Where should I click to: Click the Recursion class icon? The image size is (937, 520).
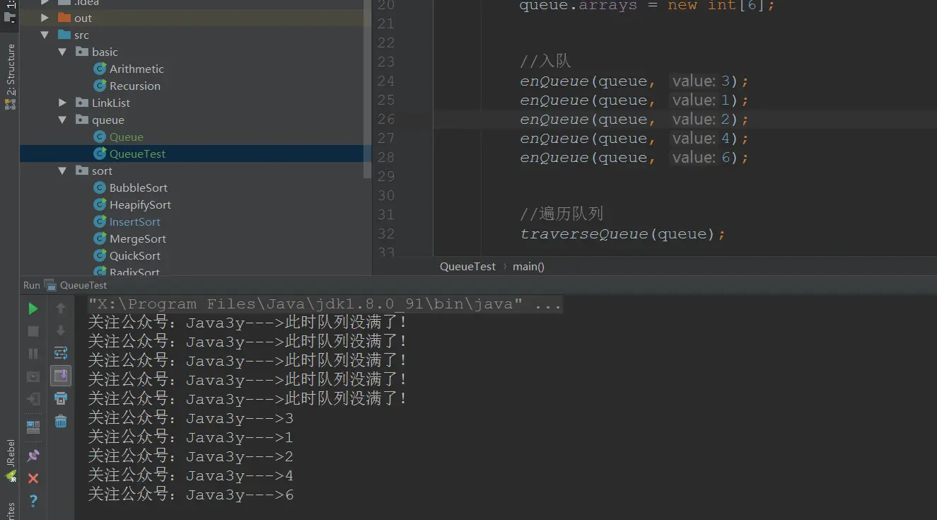pos(100,86)
